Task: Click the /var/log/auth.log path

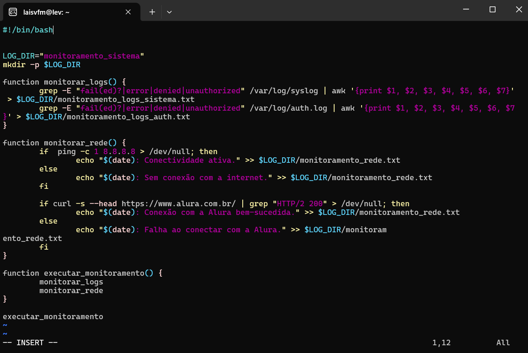Action: click(289, 108)
